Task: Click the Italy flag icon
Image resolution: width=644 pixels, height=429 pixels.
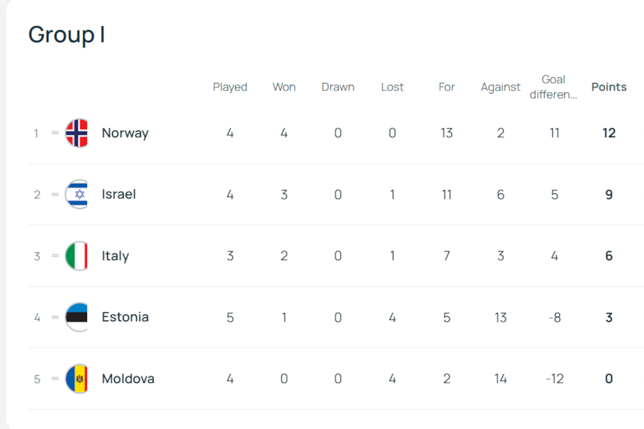Action: pyautogui.click(x=76, y=256)
